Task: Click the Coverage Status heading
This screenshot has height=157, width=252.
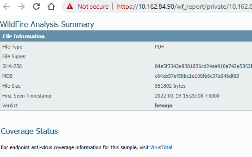Action: coord(29,131)
